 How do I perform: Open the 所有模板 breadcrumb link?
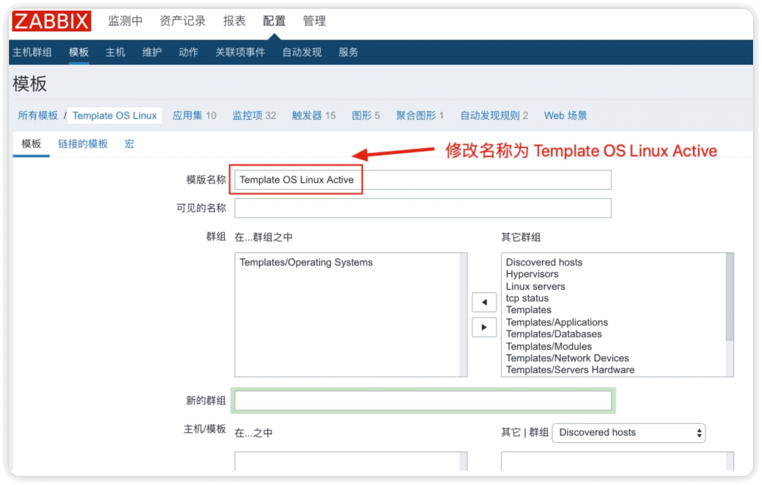(x=38, y=116)
